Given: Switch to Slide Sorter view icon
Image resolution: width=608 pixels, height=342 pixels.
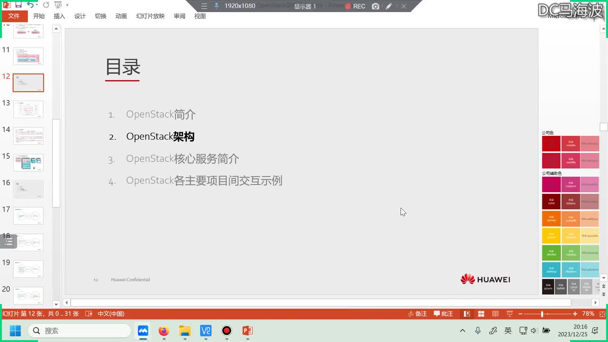Looking at the screenshot, I should 481,313.
